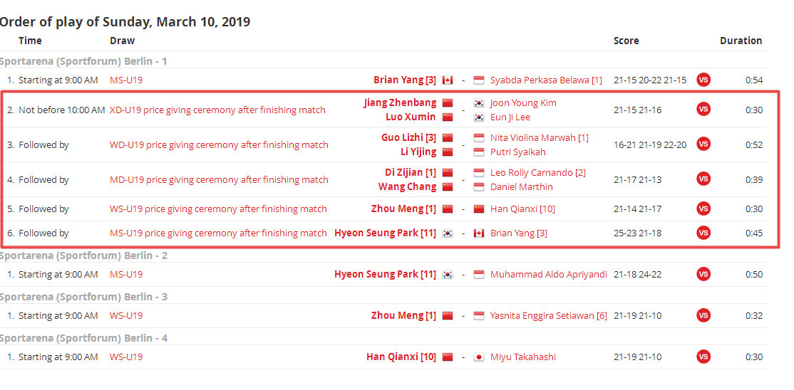
Task: Open VS icon for Hyeon Seung Park vs Brian Yang
Action: pos(703,233)
